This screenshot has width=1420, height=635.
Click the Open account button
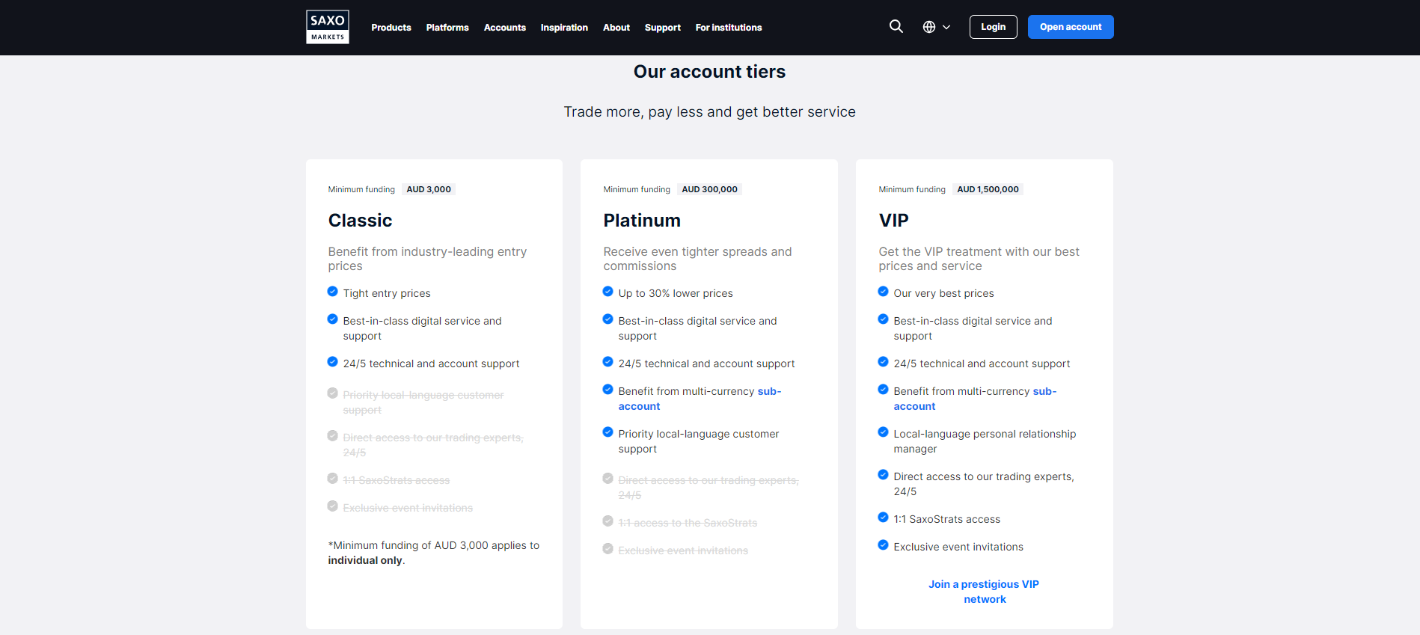(1071, 27)
